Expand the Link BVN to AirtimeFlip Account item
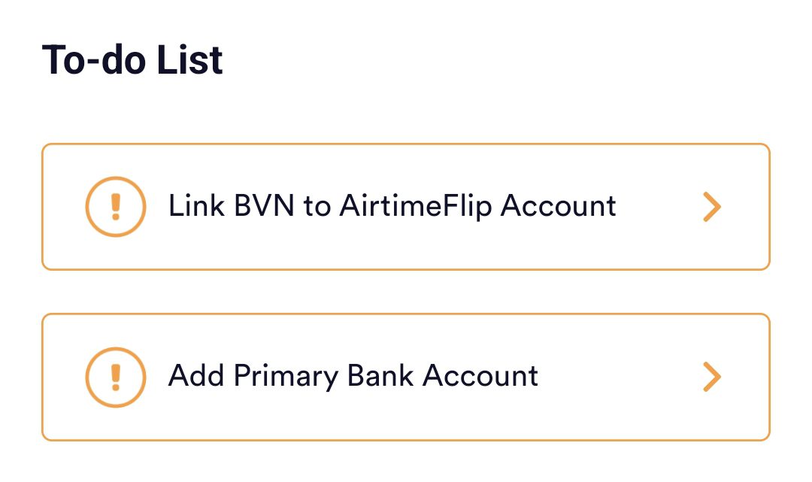The image size is (812, 482). point(711,206)
